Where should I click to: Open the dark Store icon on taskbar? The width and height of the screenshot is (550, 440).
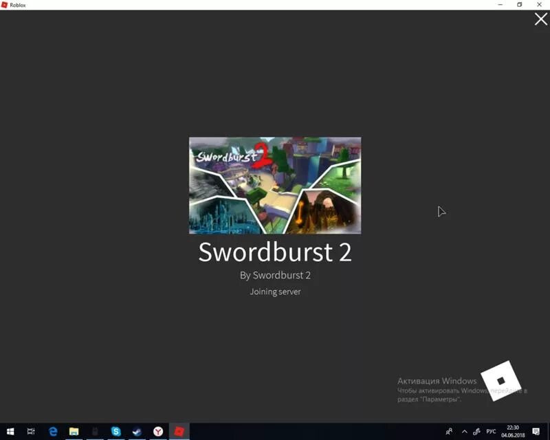click(95, 431)
